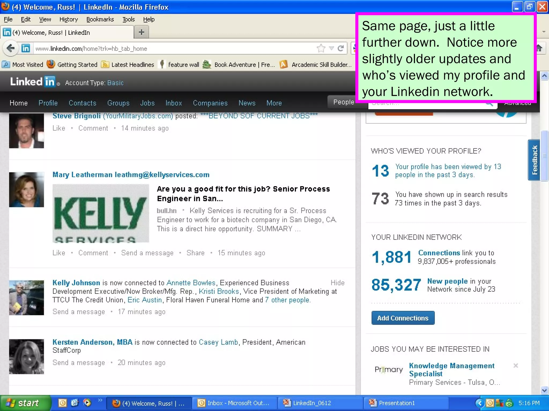Open the 7 other people link
This screenshot has width=549, height=411.
(288, 300)
